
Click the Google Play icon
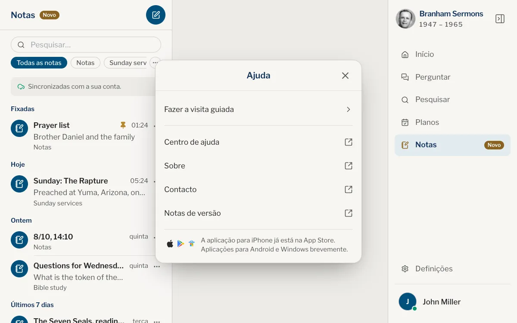click(181, 244)
